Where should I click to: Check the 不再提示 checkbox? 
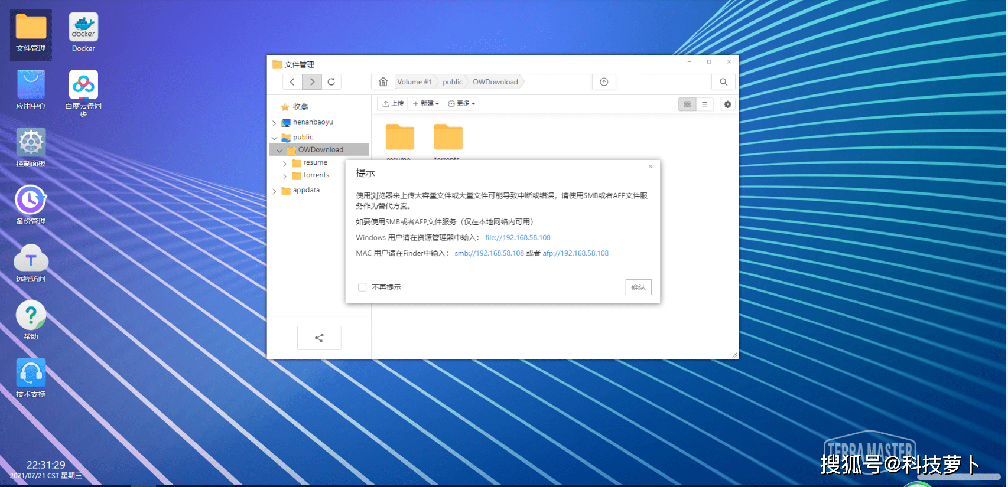362,287
